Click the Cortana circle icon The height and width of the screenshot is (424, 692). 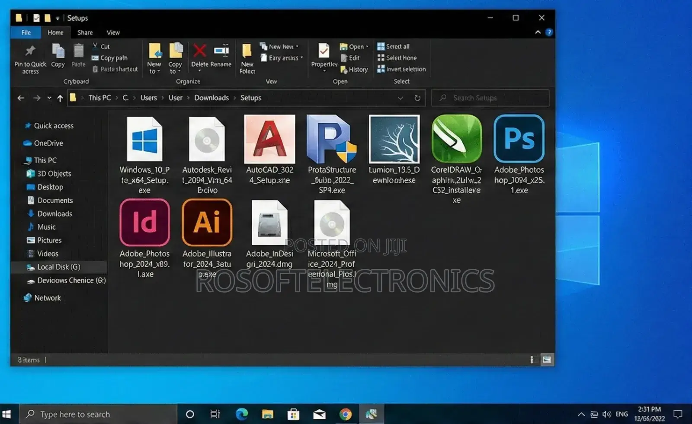point(190,414)
